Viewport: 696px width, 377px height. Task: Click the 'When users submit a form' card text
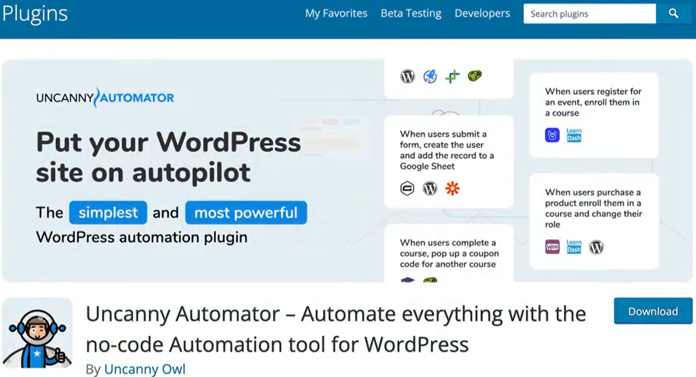447,150
